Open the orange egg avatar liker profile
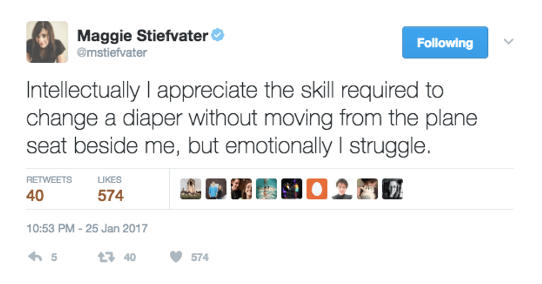542x284 pixels. 317,189
